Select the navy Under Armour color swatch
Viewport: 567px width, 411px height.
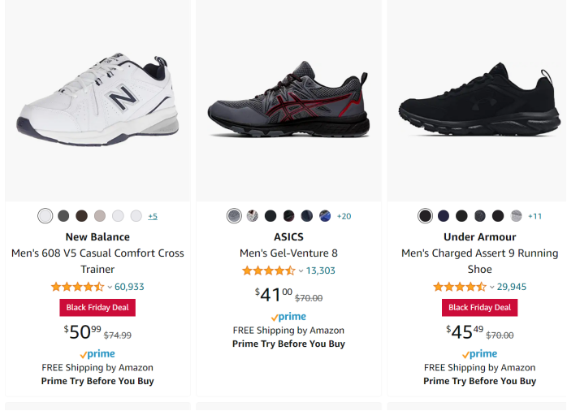point(444,216)
